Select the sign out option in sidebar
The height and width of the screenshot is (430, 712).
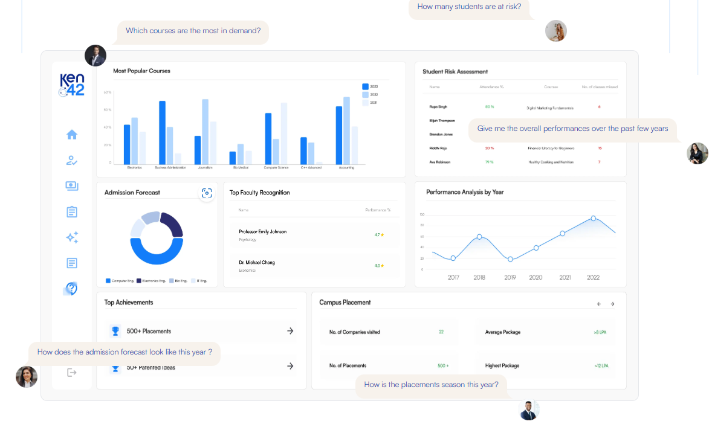[72, 372]
